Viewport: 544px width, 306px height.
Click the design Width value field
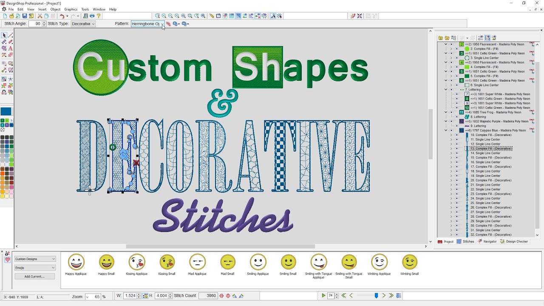click(x=130, y=296)
